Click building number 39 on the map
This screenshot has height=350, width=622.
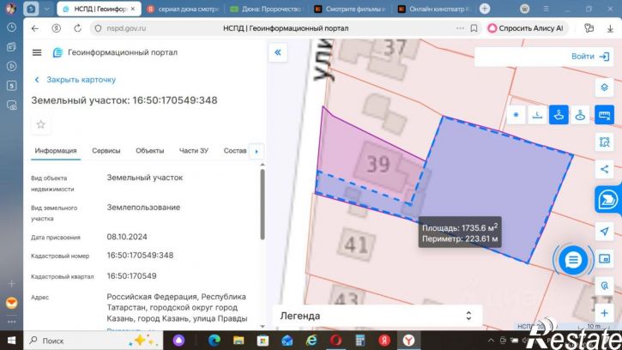(377, 165)
